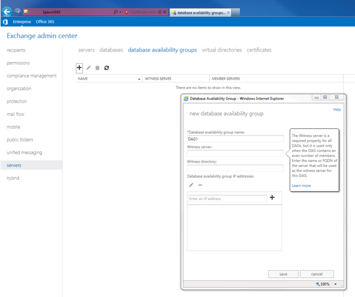Viewport: 355px width, 297px height.
Task: Close the Database Availability Group dialog
Action: tap(336, 98)
